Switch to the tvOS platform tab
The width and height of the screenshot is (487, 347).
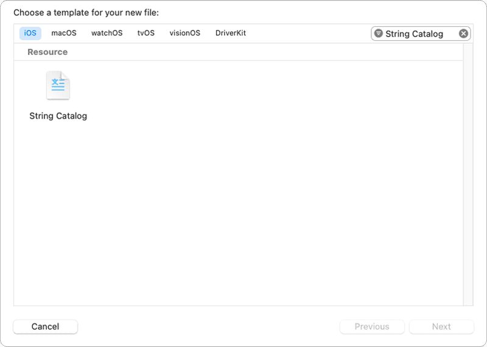pyautogui.click(x=146, y=33)
